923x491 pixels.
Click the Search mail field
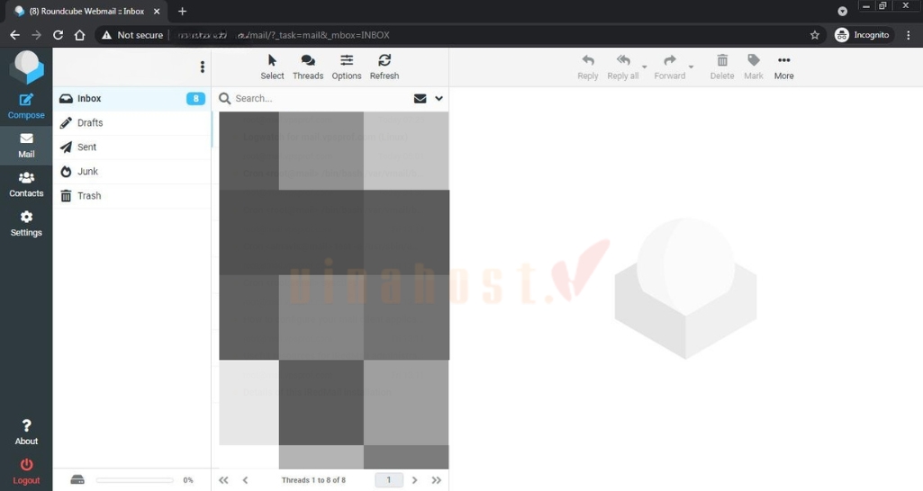pyautogui.click(x=321, y=98)
